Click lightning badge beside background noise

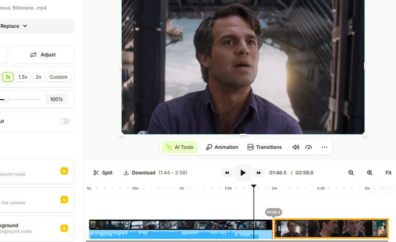[x=64, y=171]
